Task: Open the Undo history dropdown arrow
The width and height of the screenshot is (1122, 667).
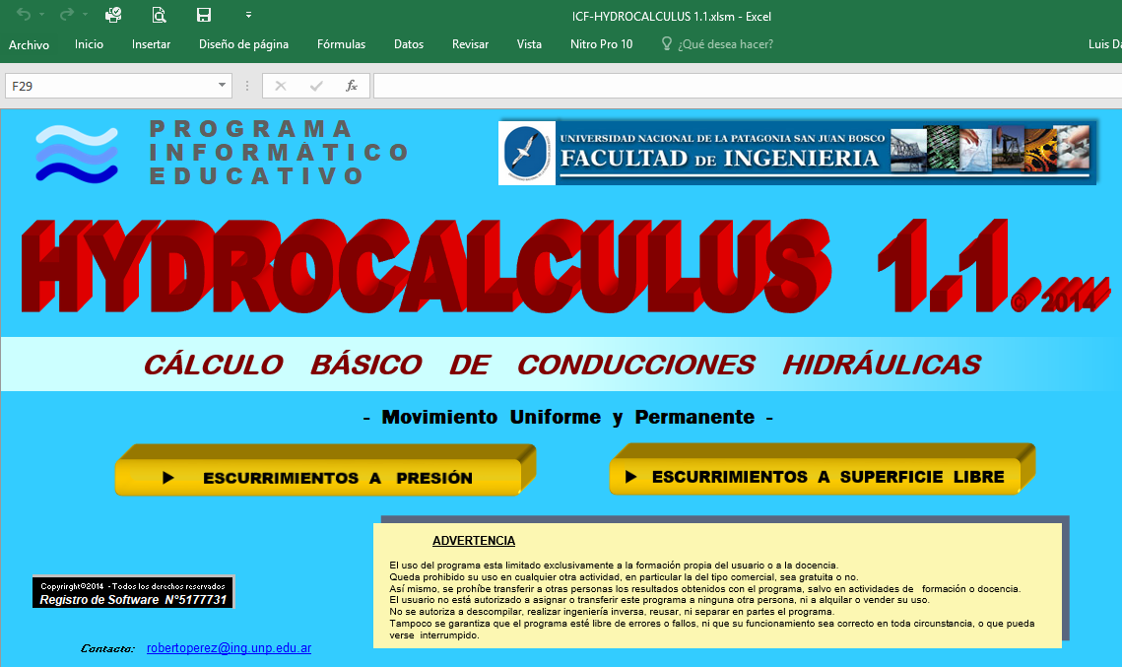Action: tap(41, 15)
